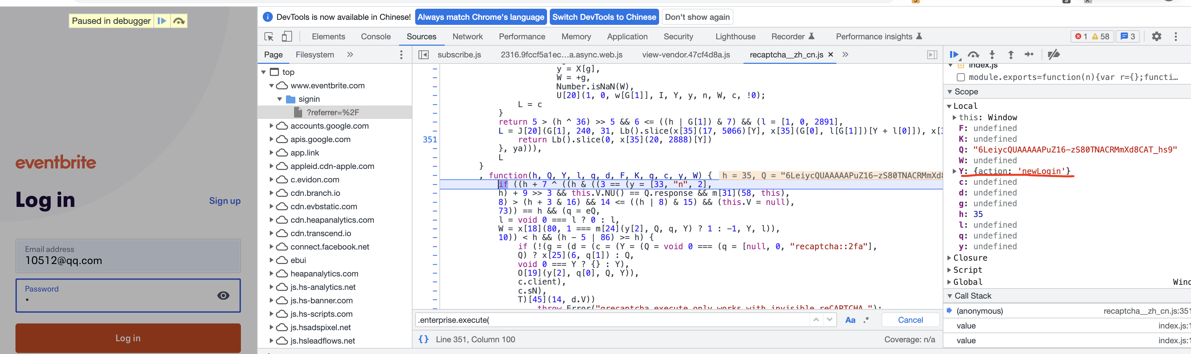Viewport: 1191px width, 354px height.
Task: Expand the Y action object
Action: [x=955, y=171]
